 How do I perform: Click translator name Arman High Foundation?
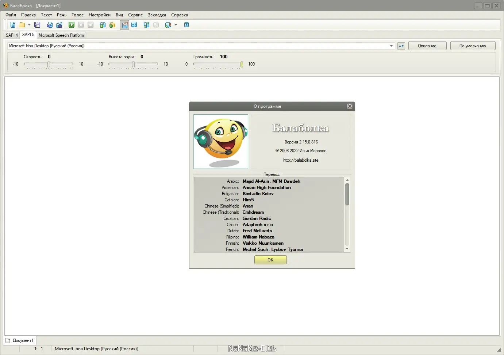[x=267, y=188]
